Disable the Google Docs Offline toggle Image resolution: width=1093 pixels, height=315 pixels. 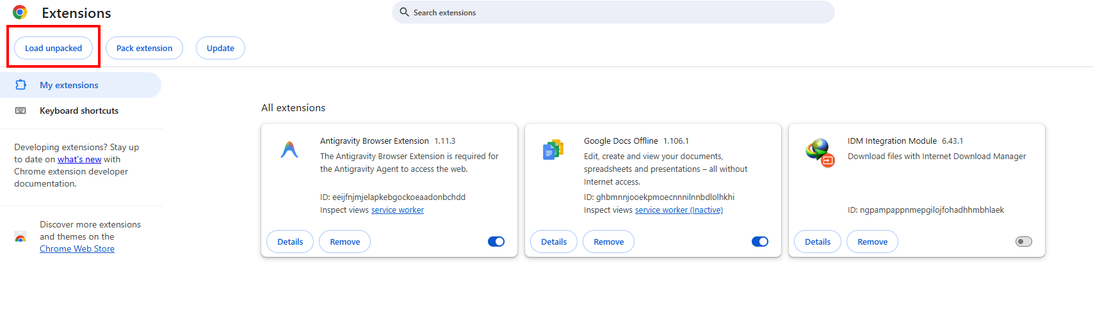760,242
